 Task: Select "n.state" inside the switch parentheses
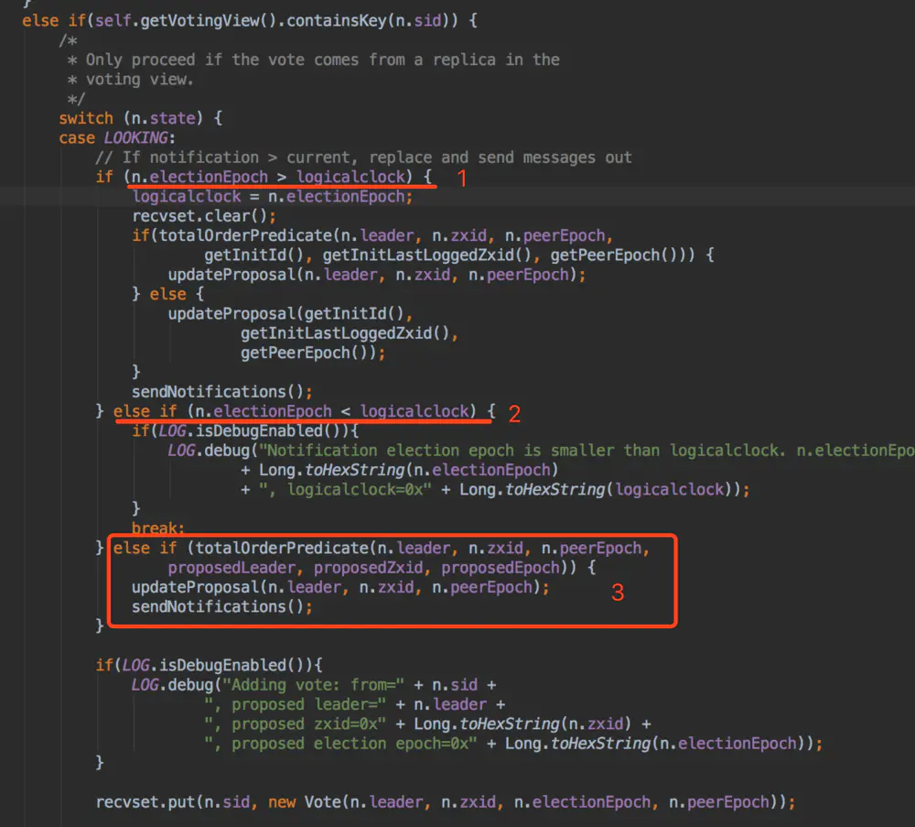[163, 118]
